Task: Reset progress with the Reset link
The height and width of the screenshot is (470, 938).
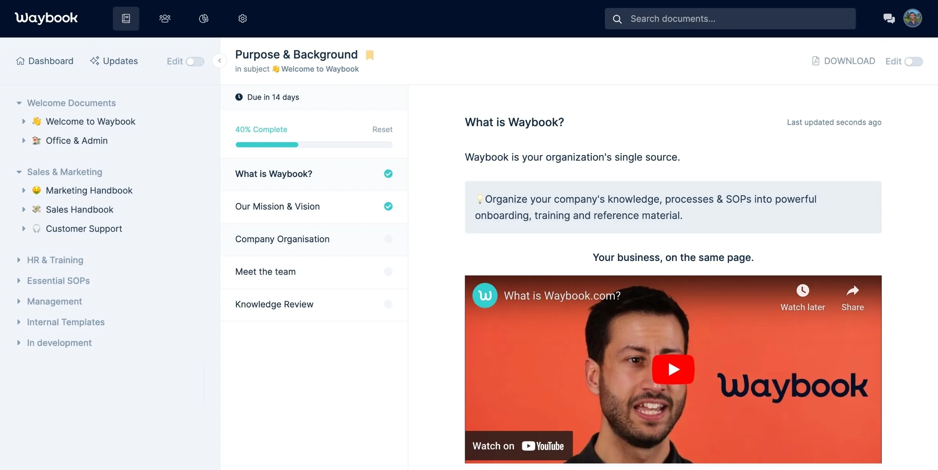Action: point(382,129)
